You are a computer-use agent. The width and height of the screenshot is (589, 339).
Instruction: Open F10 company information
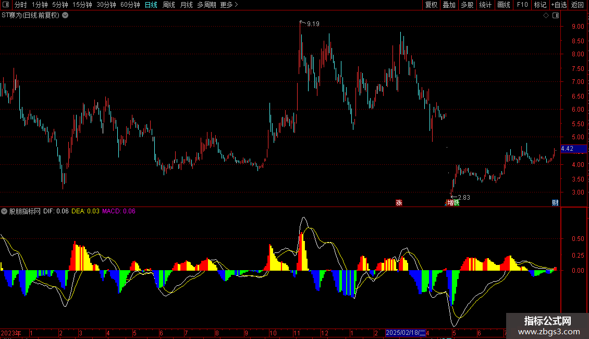[522, 5]
